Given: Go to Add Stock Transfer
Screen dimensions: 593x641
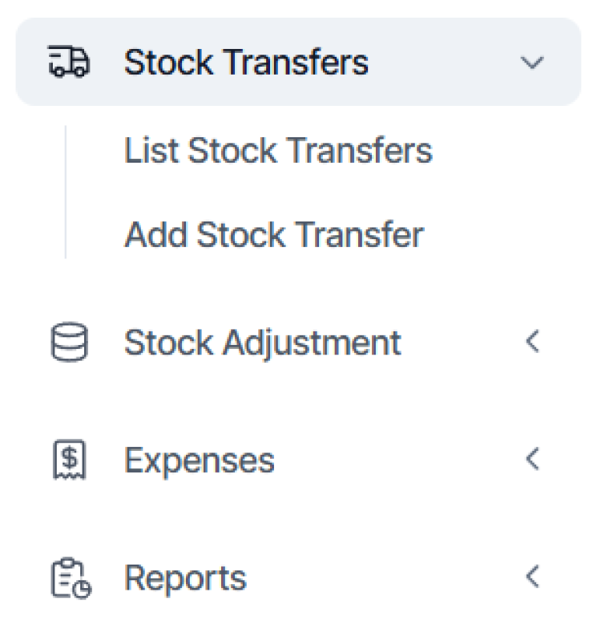Looking at the screenshot, I should [273, 235].
